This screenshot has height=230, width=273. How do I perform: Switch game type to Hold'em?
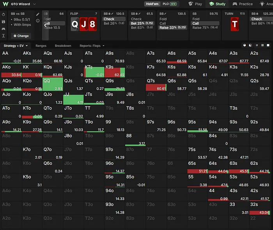pos(152,4)
